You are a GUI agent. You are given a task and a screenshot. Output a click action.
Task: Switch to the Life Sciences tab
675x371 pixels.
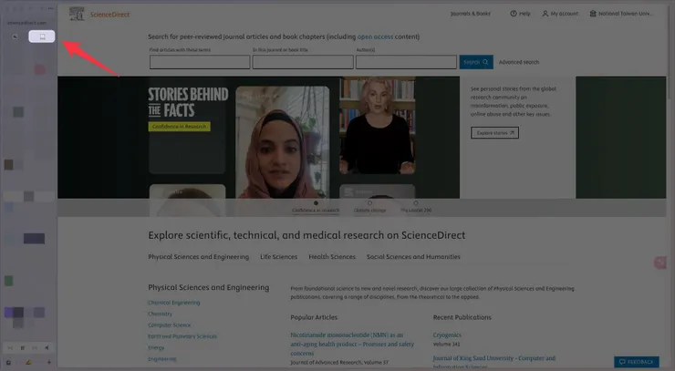[278, 257]
